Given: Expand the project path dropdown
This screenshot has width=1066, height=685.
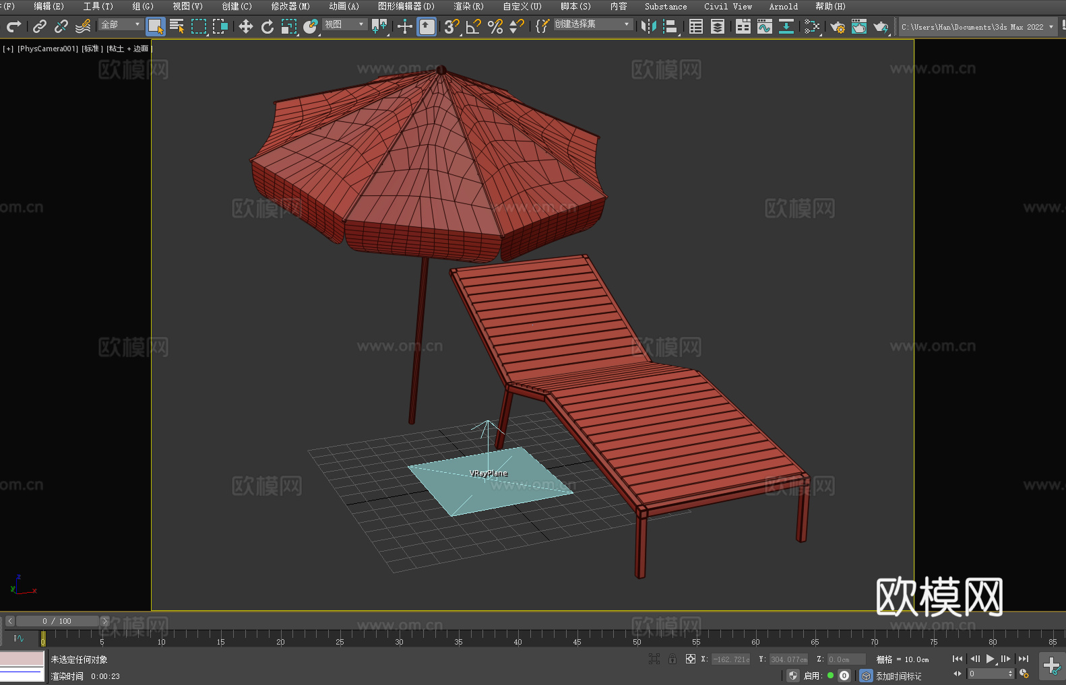Looking at the screenshot, I should pyautogui.click(x=1051, y=27).
